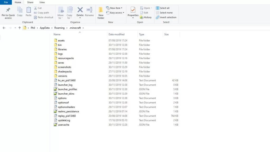The width and height of the screenshot is (270, 152).
Task: Click the Paste ribbon icon
Action: tap(28, 10)
